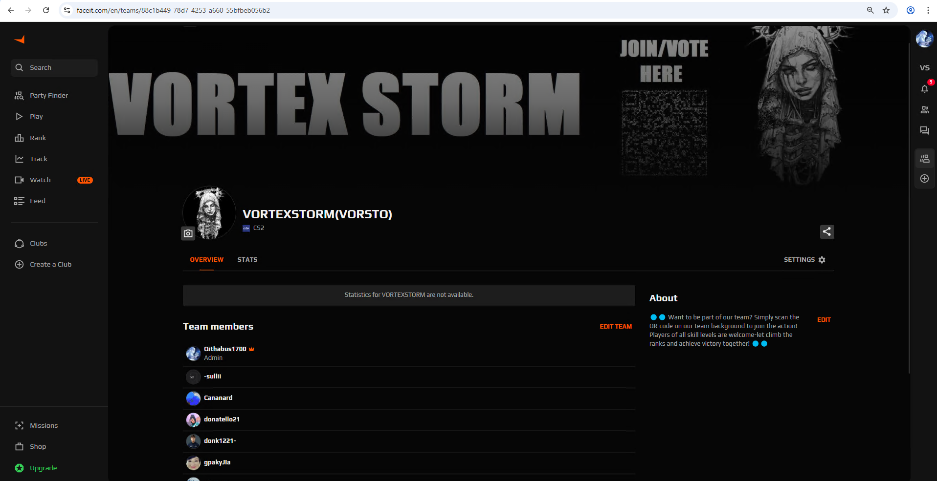Open browser zoom magnifier icon
Viewport: 937px width, 481px height.
point(870,10)
